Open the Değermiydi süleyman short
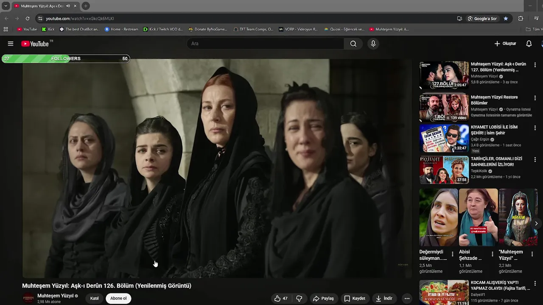The width and height of the screenshot is (543, 305). pyautogui.click(x=439, y=217)
